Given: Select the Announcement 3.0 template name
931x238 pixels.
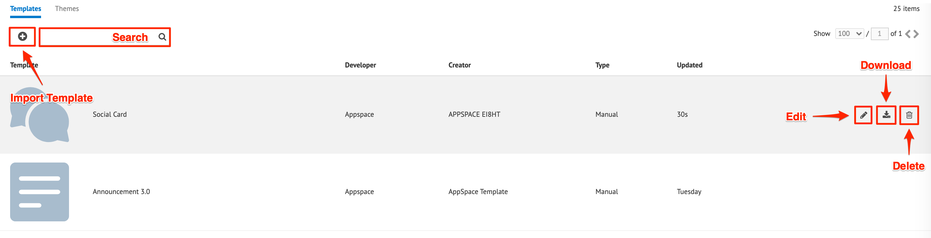Looking at the screenshot, I should click(x=121, y=192).
